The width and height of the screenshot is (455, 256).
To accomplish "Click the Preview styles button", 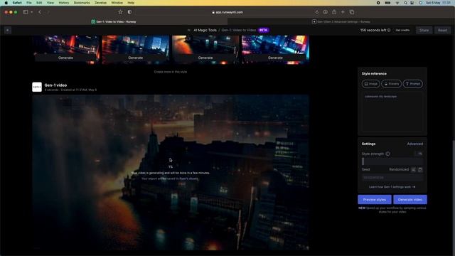I will tap(375, 200).
